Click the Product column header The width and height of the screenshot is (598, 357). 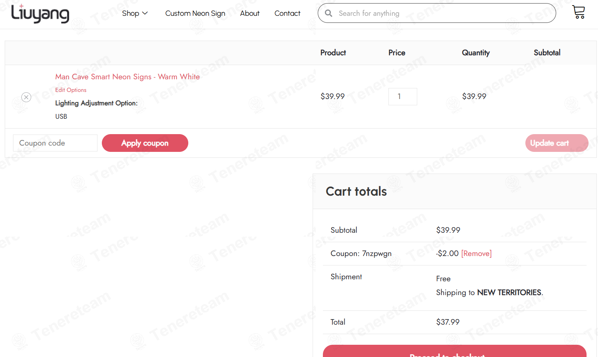pyautogui.click(x=333, y=53)
